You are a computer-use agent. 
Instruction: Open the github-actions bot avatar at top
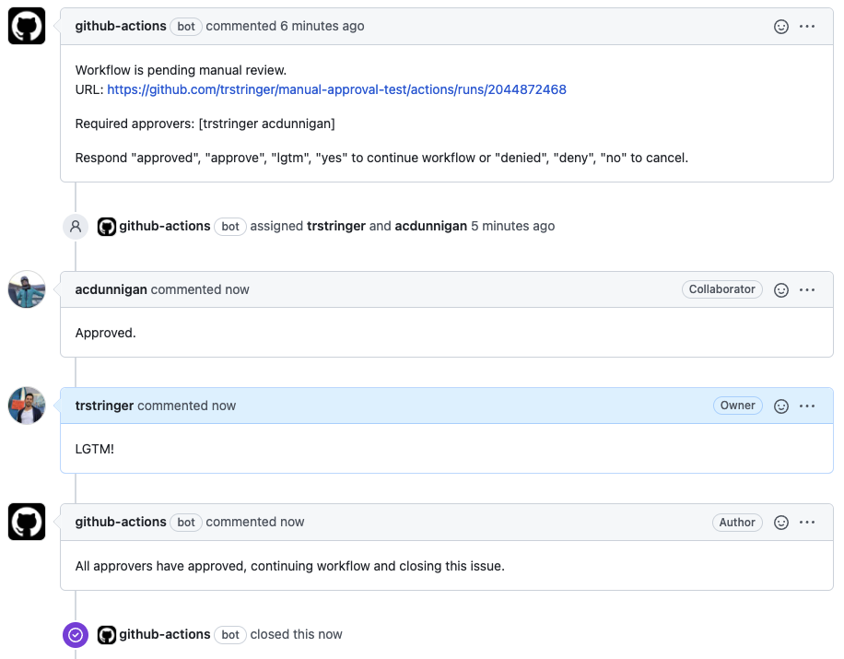tap(26, 26)
